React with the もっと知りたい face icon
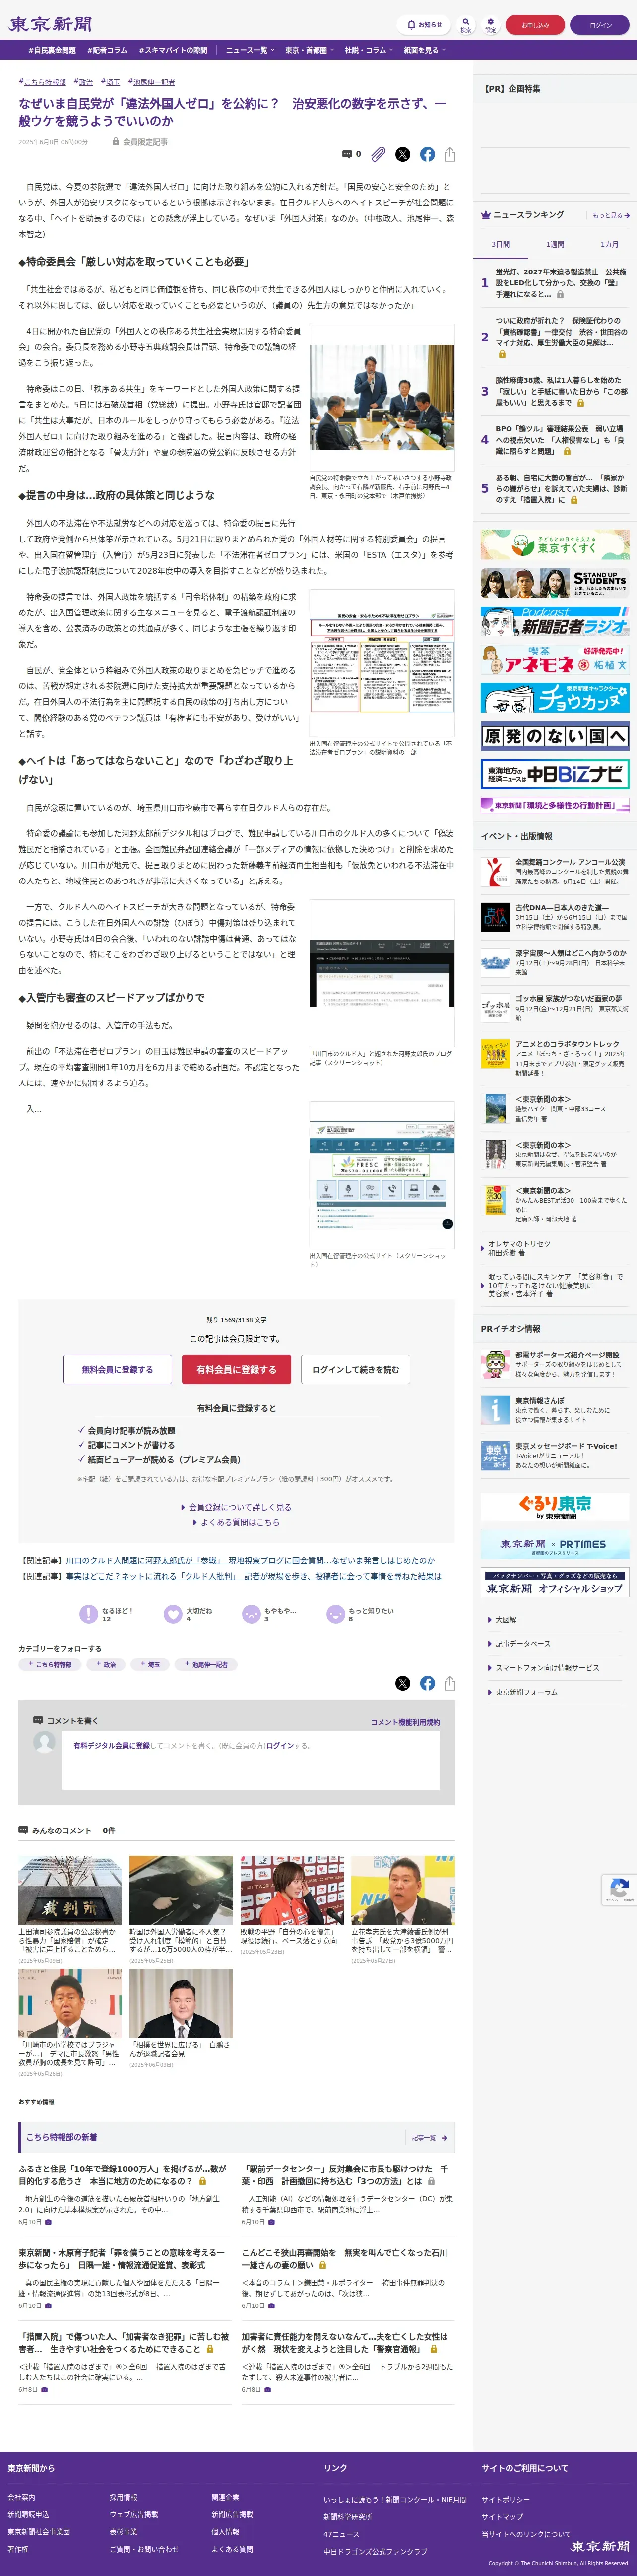This screenshot has width=637, height=2576. pos(335,1613)
